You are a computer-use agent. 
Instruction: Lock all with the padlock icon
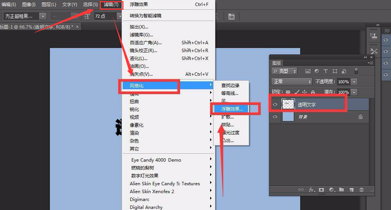[x=313, y=92]
